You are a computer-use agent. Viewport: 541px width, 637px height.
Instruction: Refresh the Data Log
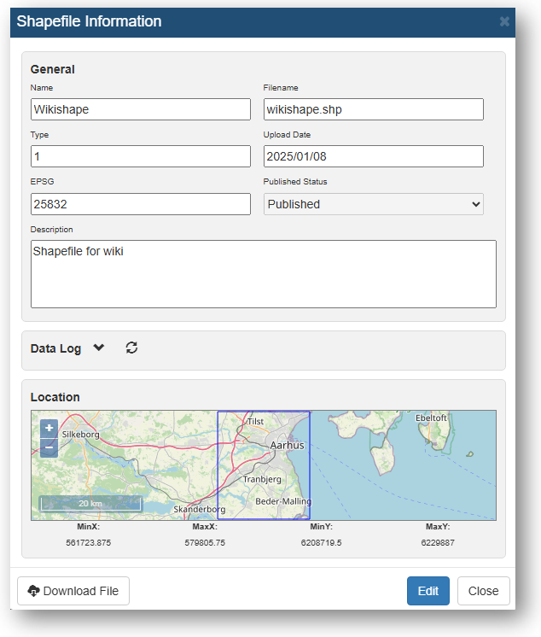click(x=131, y=348)
